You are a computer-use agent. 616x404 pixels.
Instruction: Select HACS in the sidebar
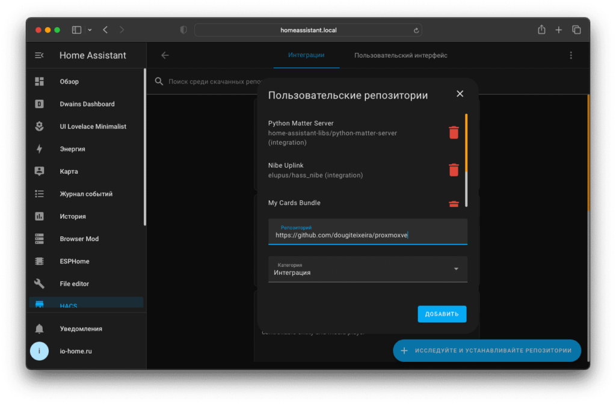tap(86, 304)
